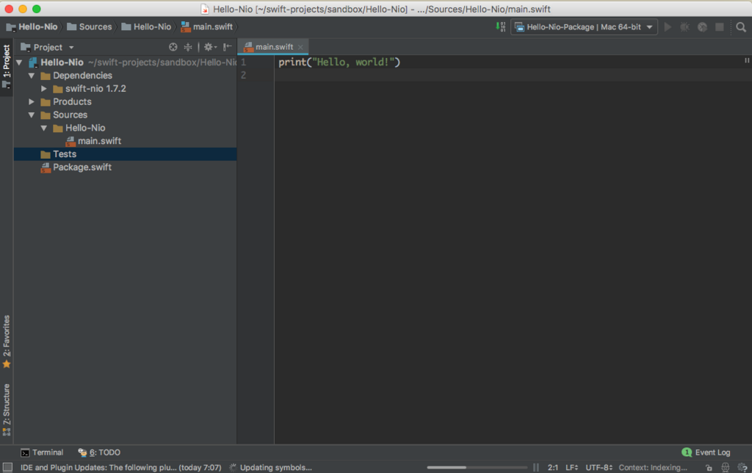Click the Terminal icon in bottom bar
The image size is (752, 473).
(25, 453)
